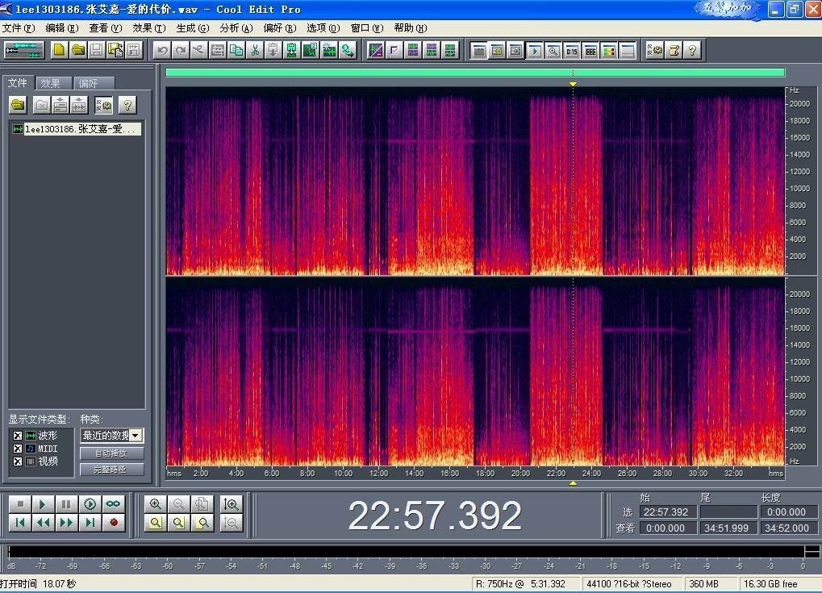
Task: Toggle the 视频 video file type checkbox
Action: coord(18,461)
